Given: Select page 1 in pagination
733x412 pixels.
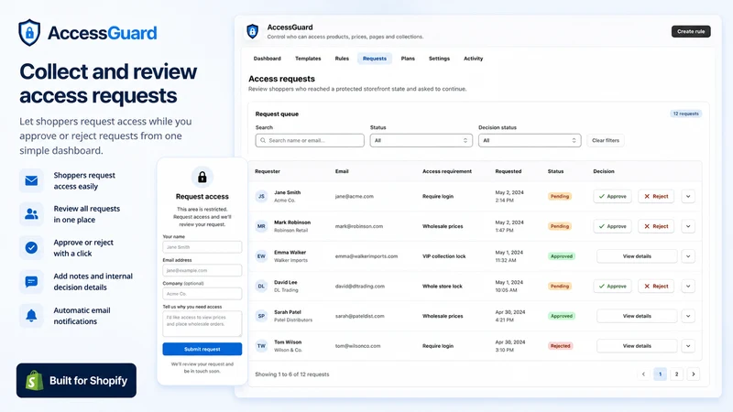Looking at the screenshot, I should point(660,374).
